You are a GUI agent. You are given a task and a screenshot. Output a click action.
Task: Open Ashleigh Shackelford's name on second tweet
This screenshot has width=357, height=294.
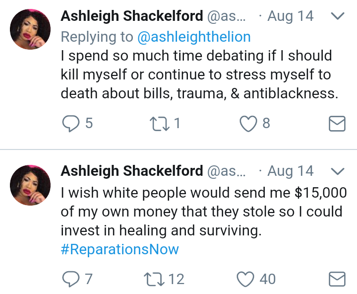(131, 171)
